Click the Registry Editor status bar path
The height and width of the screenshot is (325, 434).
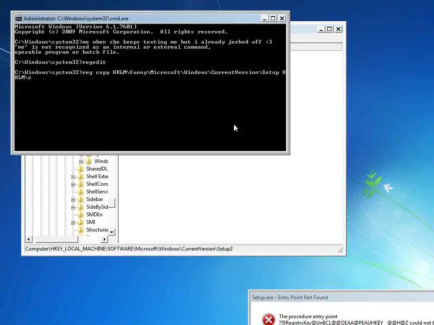129,249
